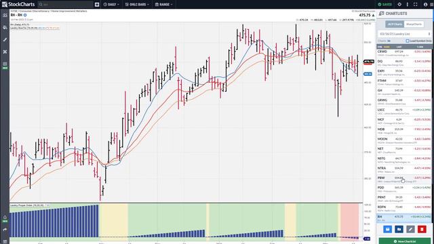Click the 475.75 last price axis label
The image size is (434, 244).
pyautogui.click(x=368, y=62)
